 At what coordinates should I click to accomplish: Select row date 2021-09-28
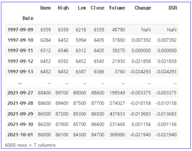(20, 103)
